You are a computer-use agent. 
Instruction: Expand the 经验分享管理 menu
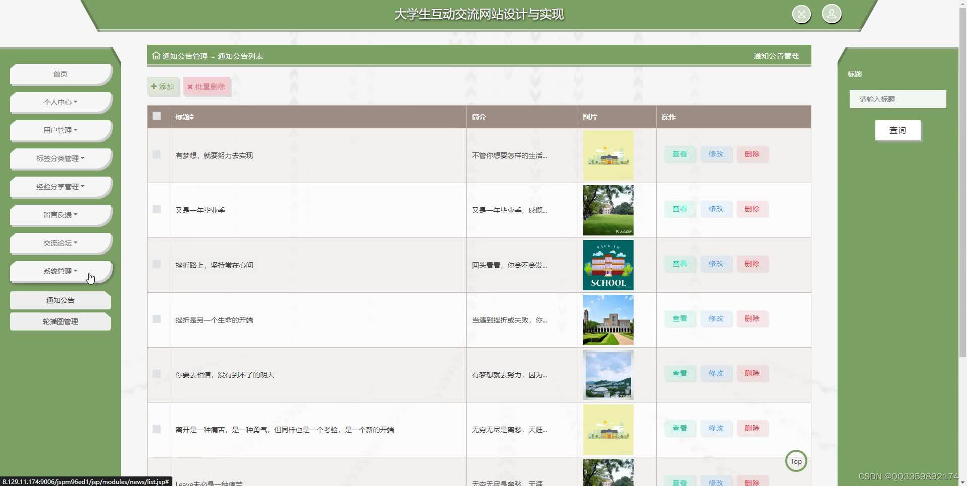point(60,187)
